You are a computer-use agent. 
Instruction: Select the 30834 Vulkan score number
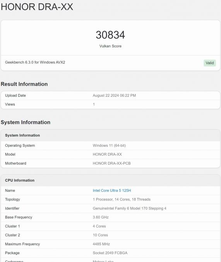pos(110,35)
